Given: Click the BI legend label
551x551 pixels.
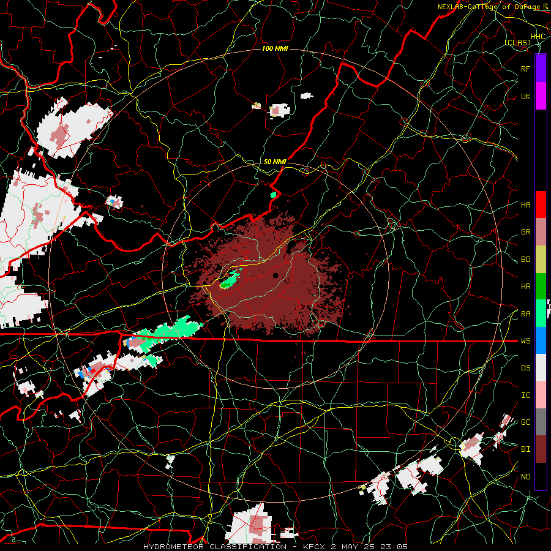Looking at the screenshot, I should (x=525, y=449).
